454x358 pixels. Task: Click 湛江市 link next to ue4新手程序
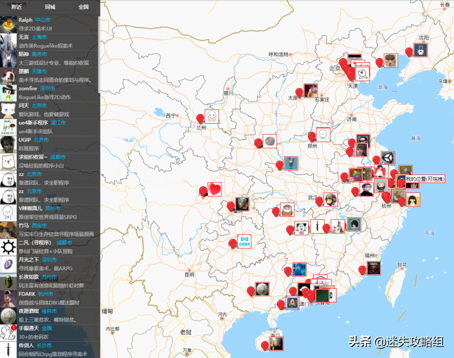(x=58, y=122)
